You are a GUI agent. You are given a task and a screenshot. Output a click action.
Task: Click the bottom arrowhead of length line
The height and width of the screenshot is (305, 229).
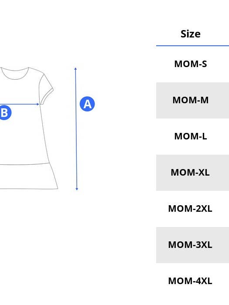pos(77,189)
